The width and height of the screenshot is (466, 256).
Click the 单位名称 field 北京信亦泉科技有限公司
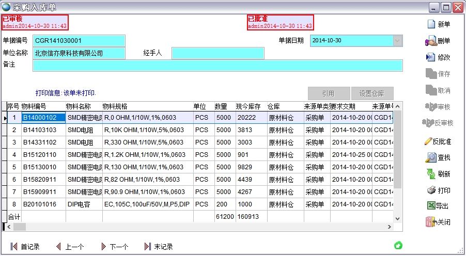(79, 54)
